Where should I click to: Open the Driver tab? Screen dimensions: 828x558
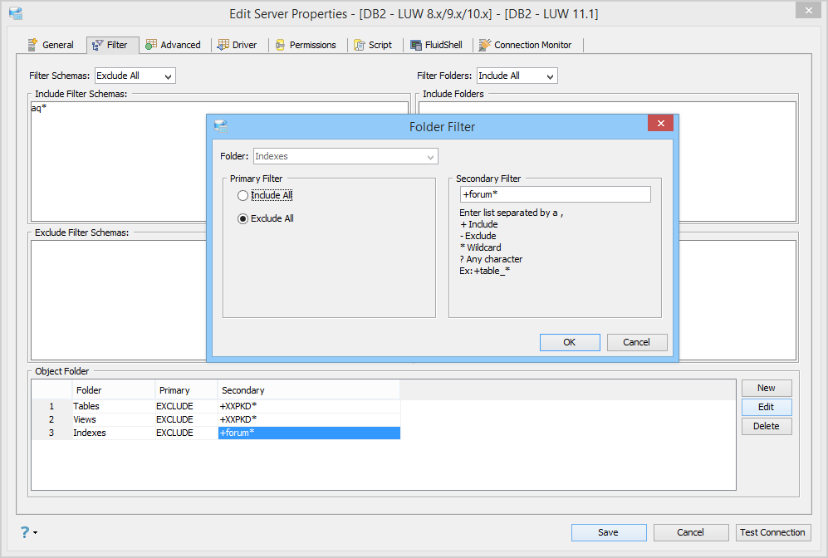[x=238, y=45]
